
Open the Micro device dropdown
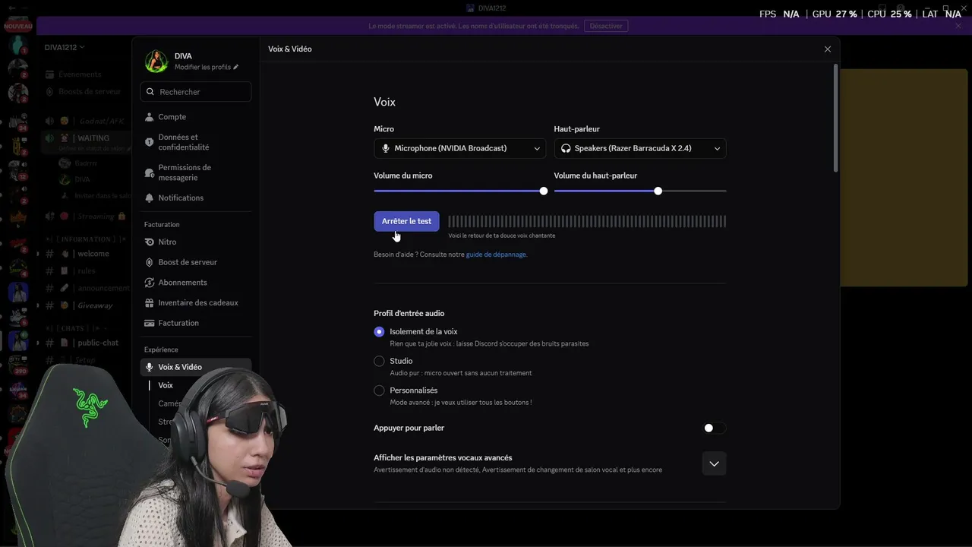point(459,148)
